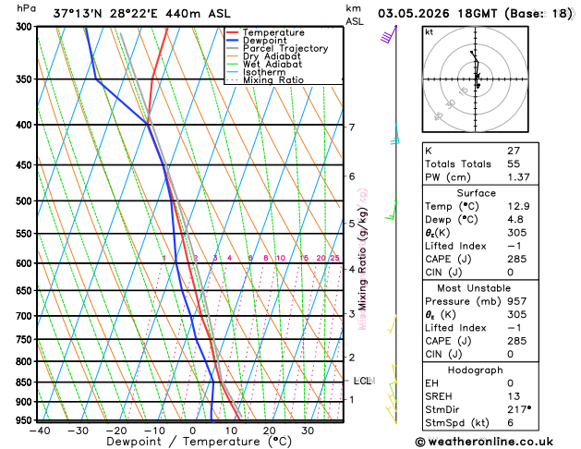Click the 'Hodograph' section heading
Screen dimensions: 581x449
[475, 370]
